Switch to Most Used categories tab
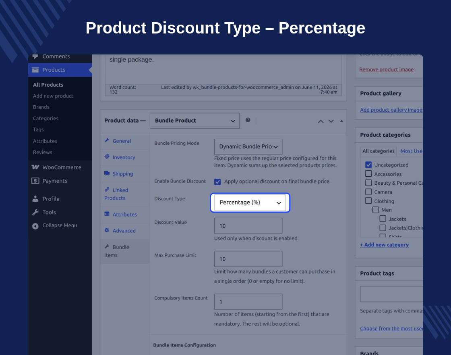This screenshot has height=355, width=451. [x=412, y=151]
